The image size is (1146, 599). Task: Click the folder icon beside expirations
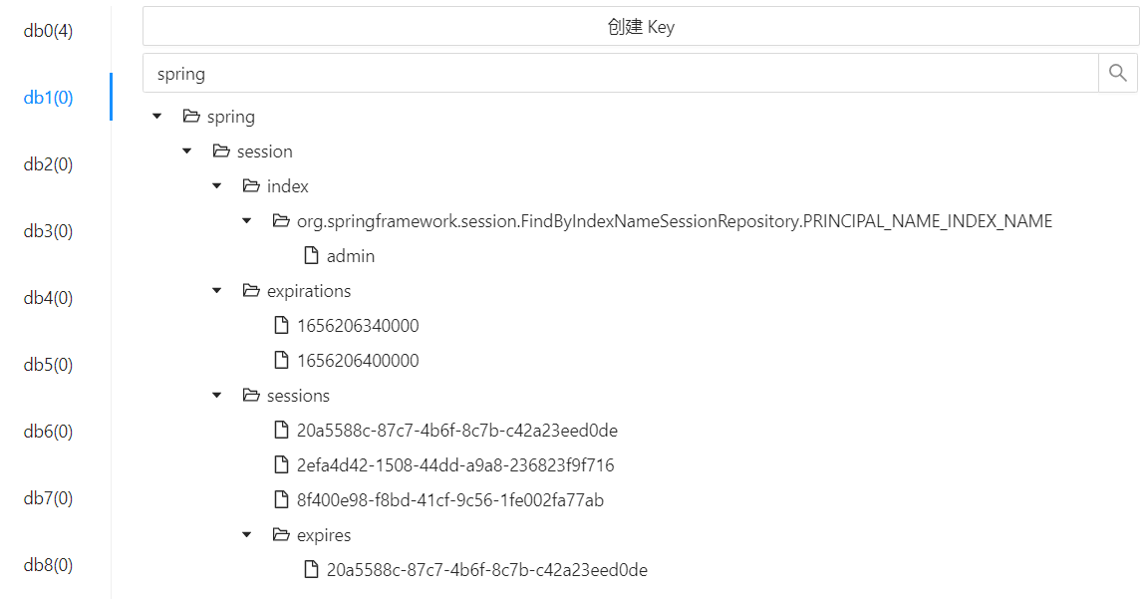coord(251,291)
